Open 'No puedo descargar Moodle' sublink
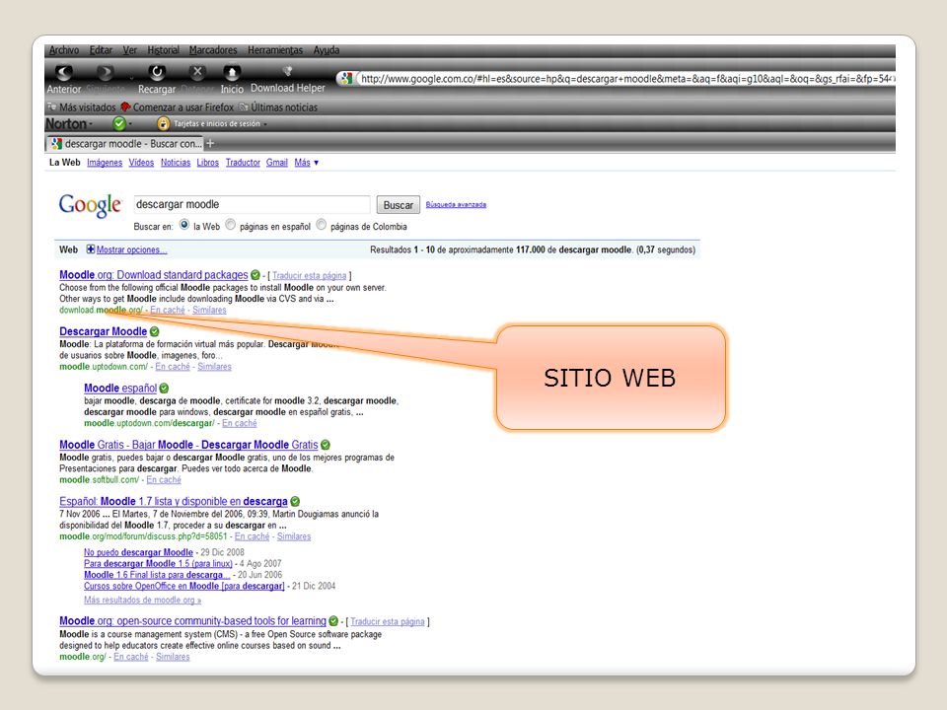This screenshot has height=710, width=947. pos(138,552)
